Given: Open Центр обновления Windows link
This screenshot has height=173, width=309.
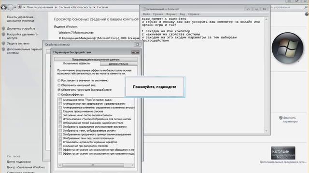Looking at the screenshot, I should click(26, 167).
